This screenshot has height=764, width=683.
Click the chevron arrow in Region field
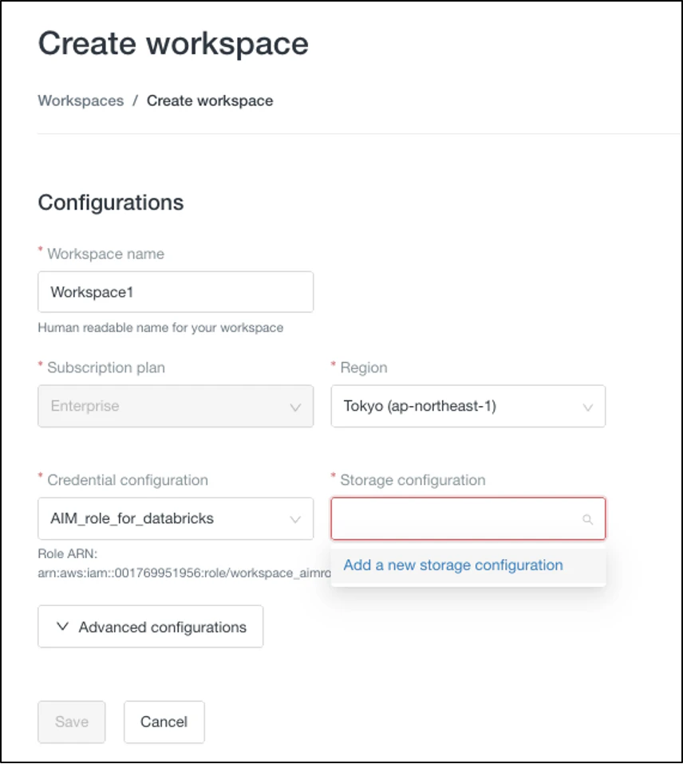coord(588,408)
